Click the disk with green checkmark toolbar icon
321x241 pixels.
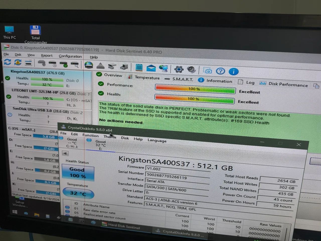tap(64, 64)
